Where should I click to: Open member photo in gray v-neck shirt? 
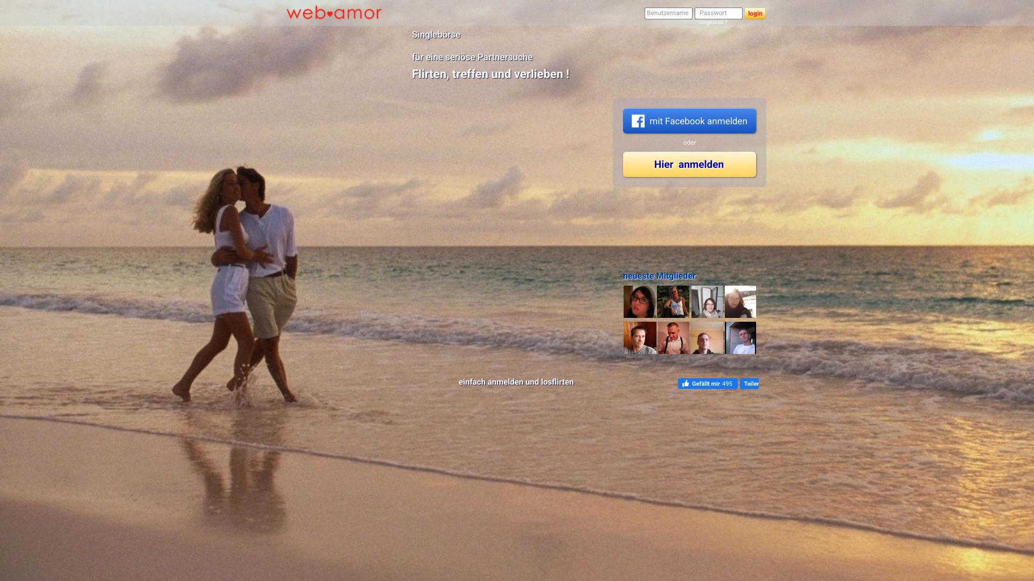(639, 338)
